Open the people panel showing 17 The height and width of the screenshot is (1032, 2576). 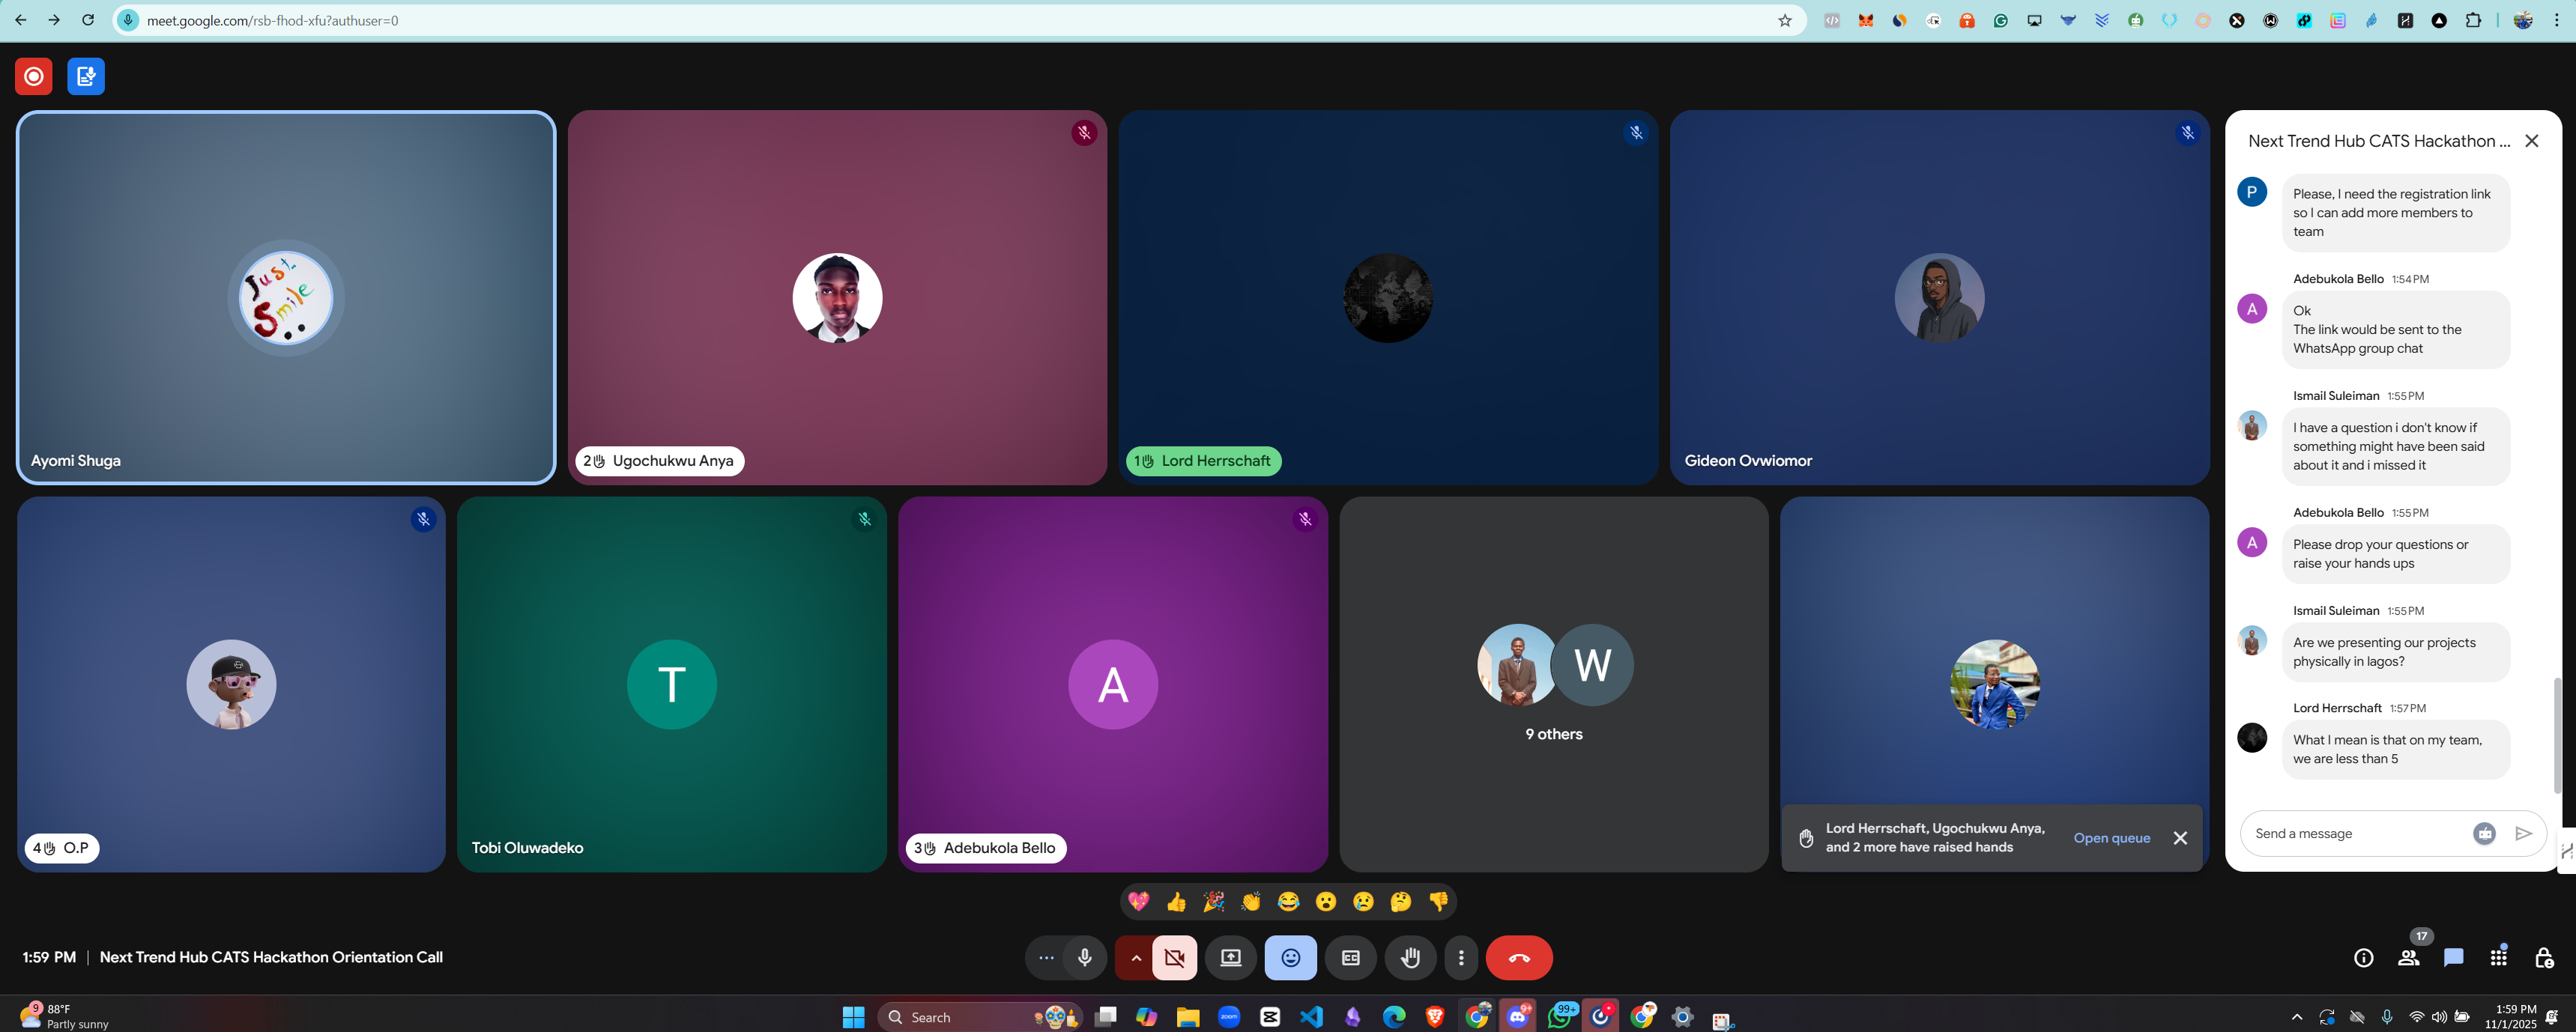pos(2408,958)
